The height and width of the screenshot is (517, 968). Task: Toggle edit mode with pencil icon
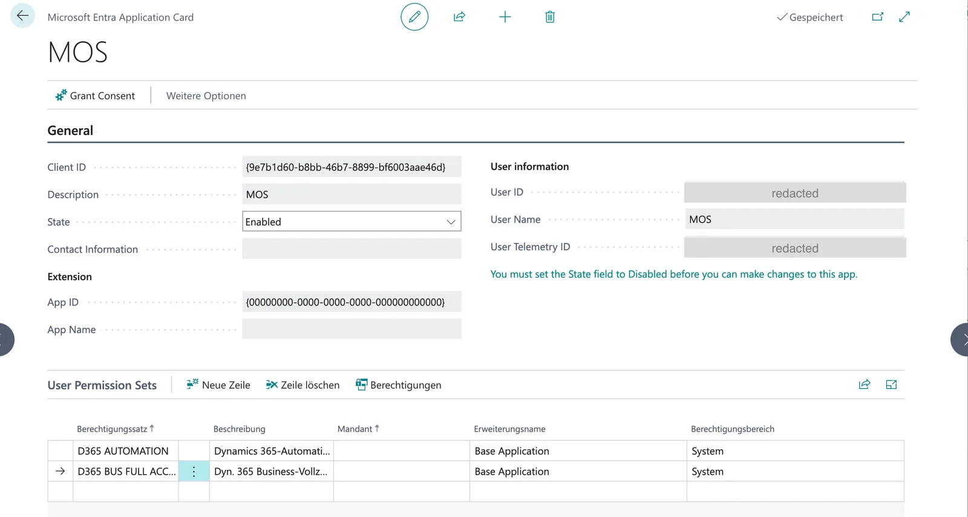(x=414, y=17)
